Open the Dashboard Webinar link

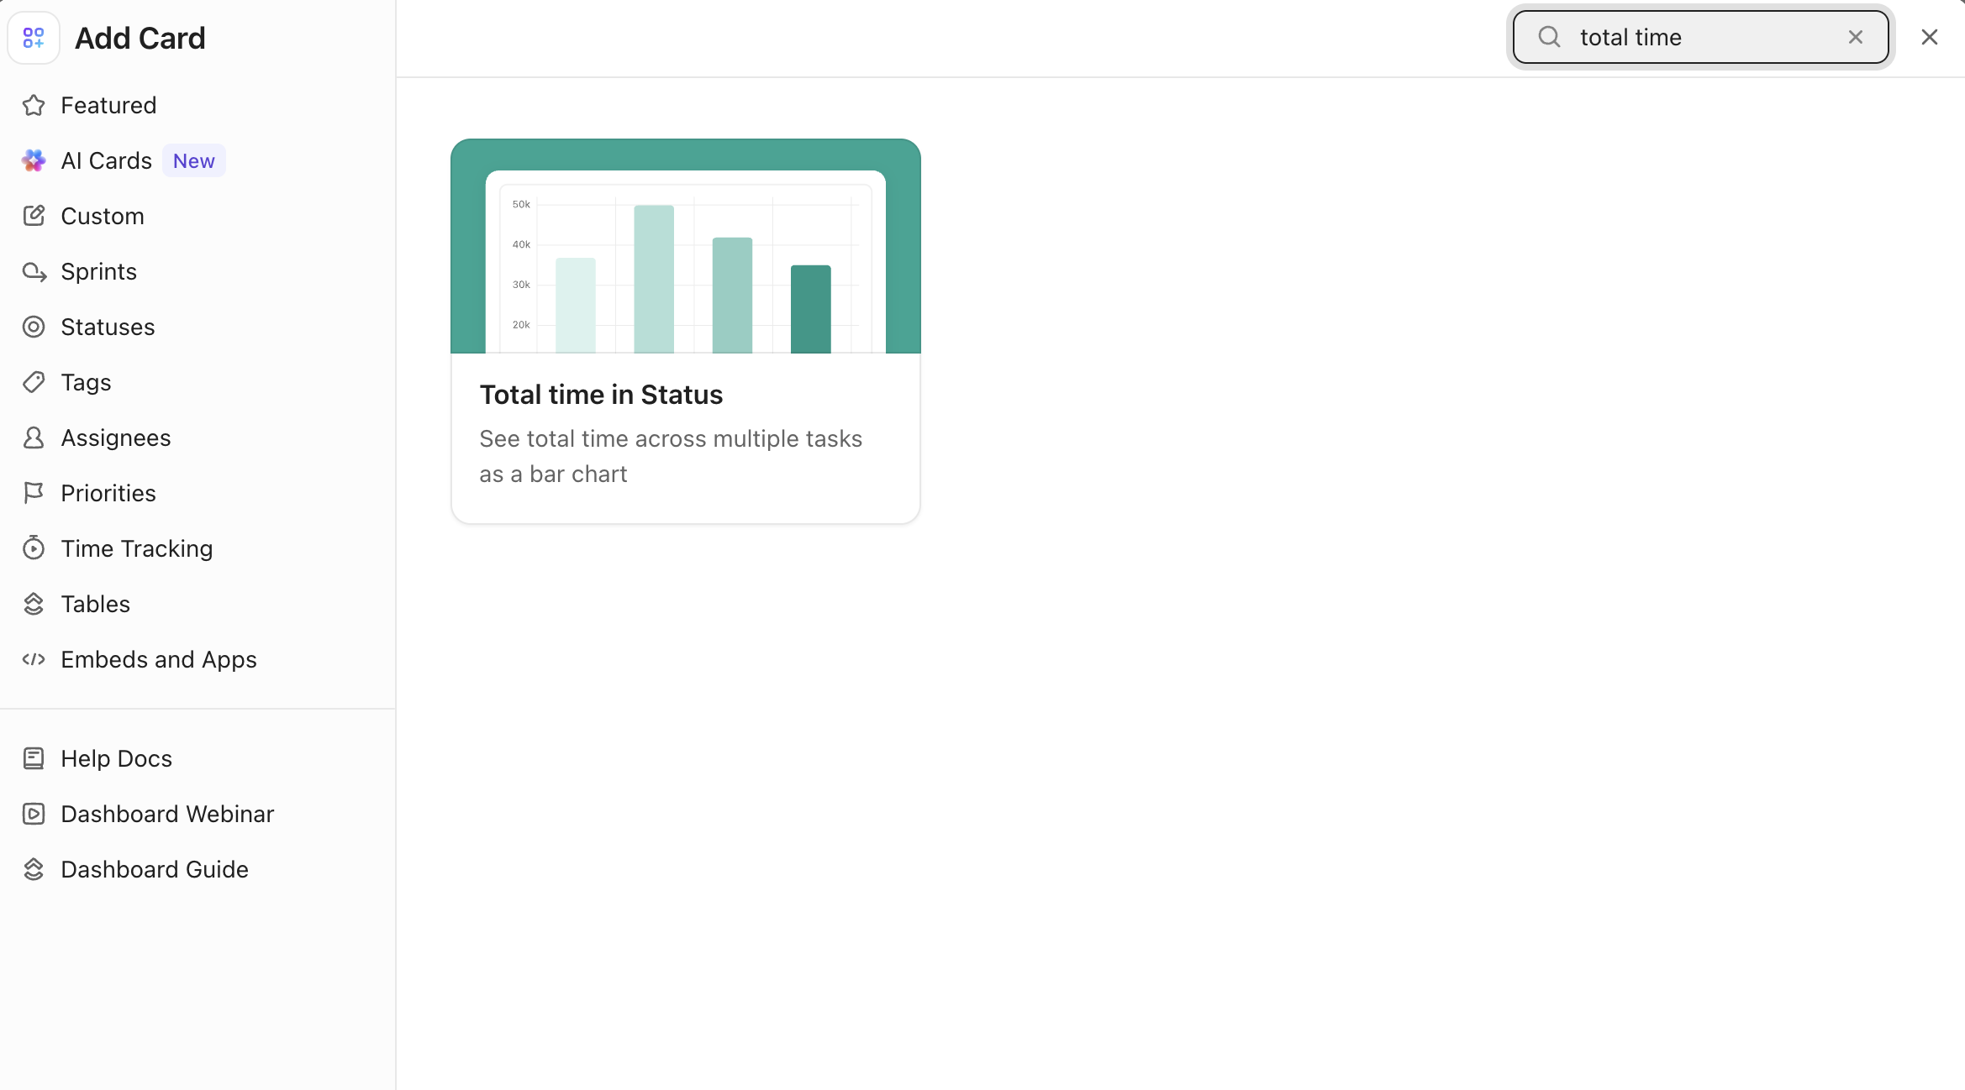click(167, 814)
